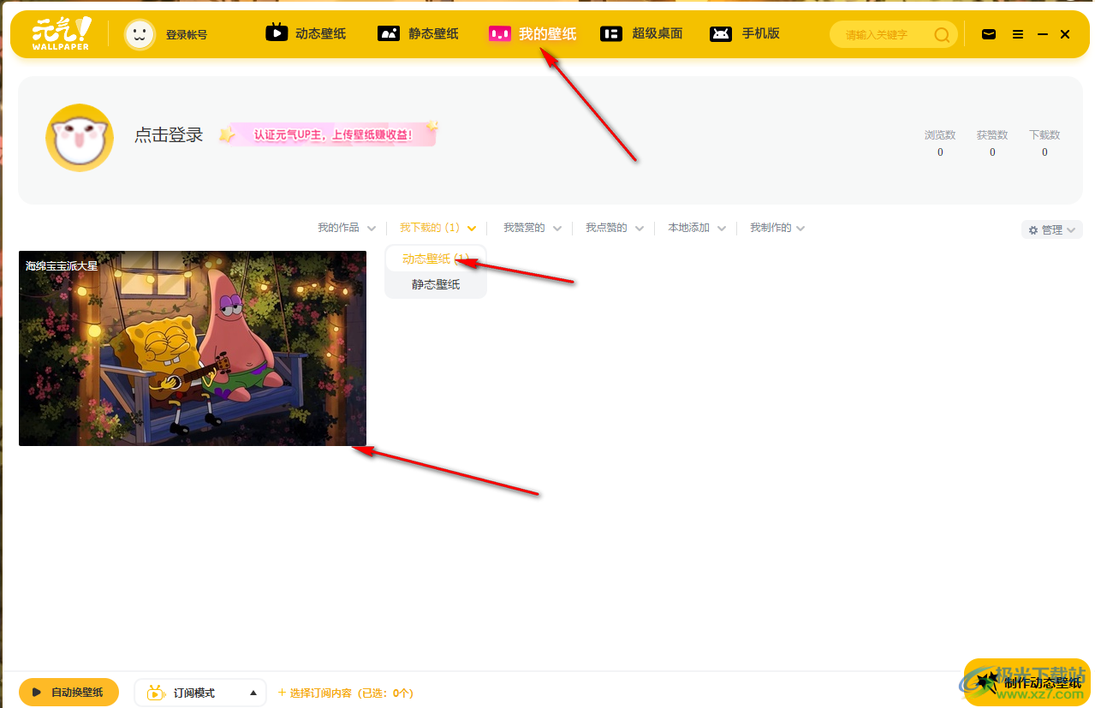Open the 订阅模式 dropdown
The image size is (1095, 708).
click(x=200, y=693)
